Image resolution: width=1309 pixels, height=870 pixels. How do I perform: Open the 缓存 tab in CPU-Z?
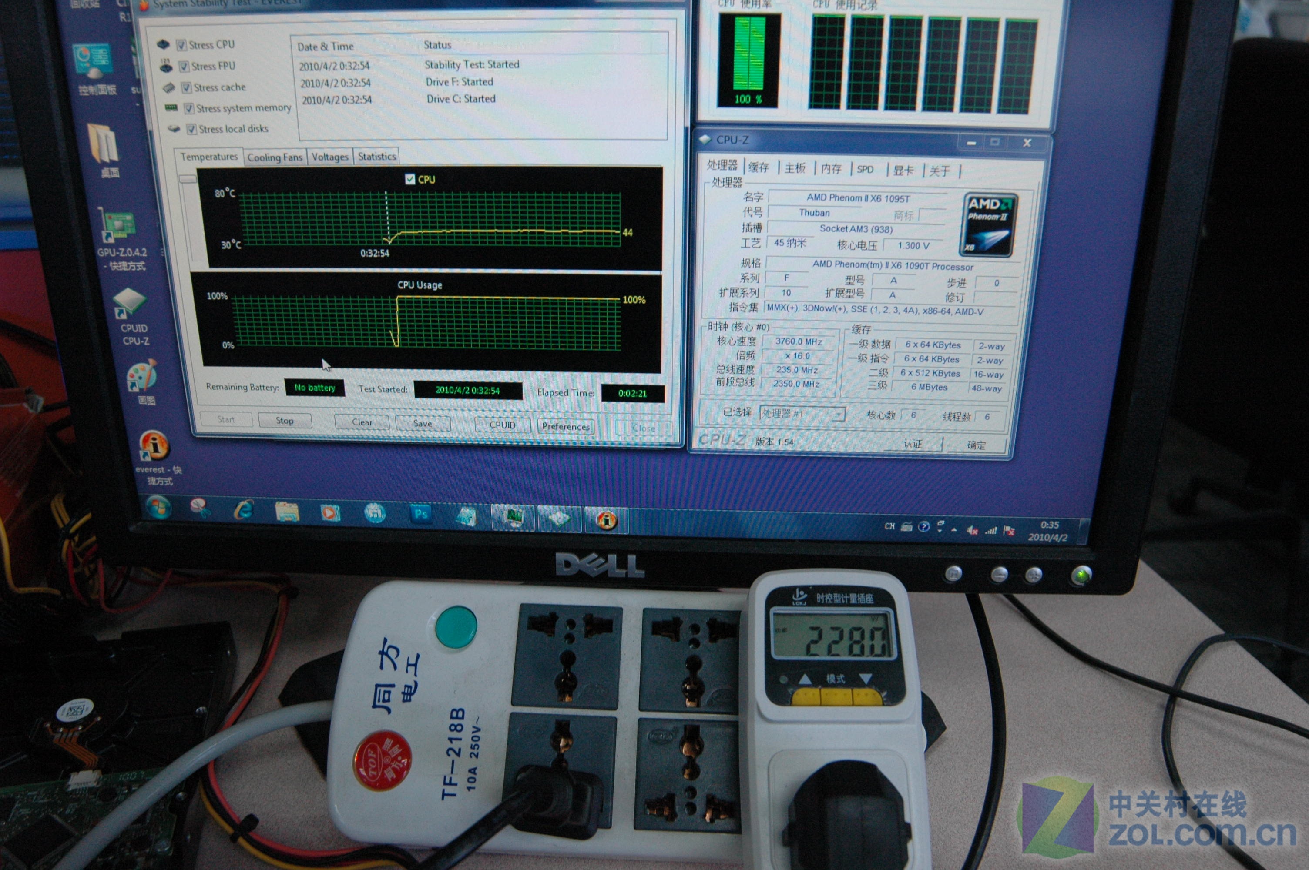pyautogui.click(x=759, y=167)
